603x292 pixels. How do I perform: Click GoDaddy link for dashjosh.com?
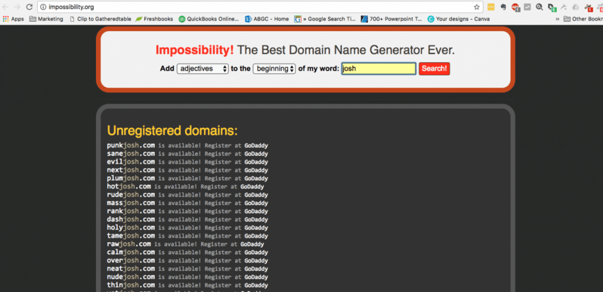[x=256, y=220]
